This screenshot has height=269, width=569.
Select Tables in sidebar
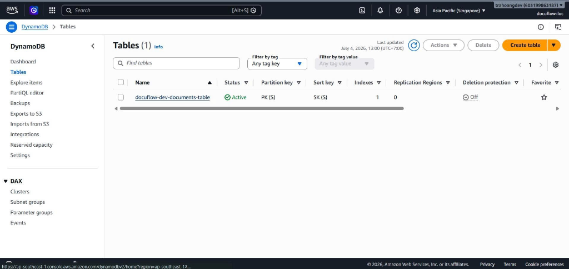coord(18,72)
